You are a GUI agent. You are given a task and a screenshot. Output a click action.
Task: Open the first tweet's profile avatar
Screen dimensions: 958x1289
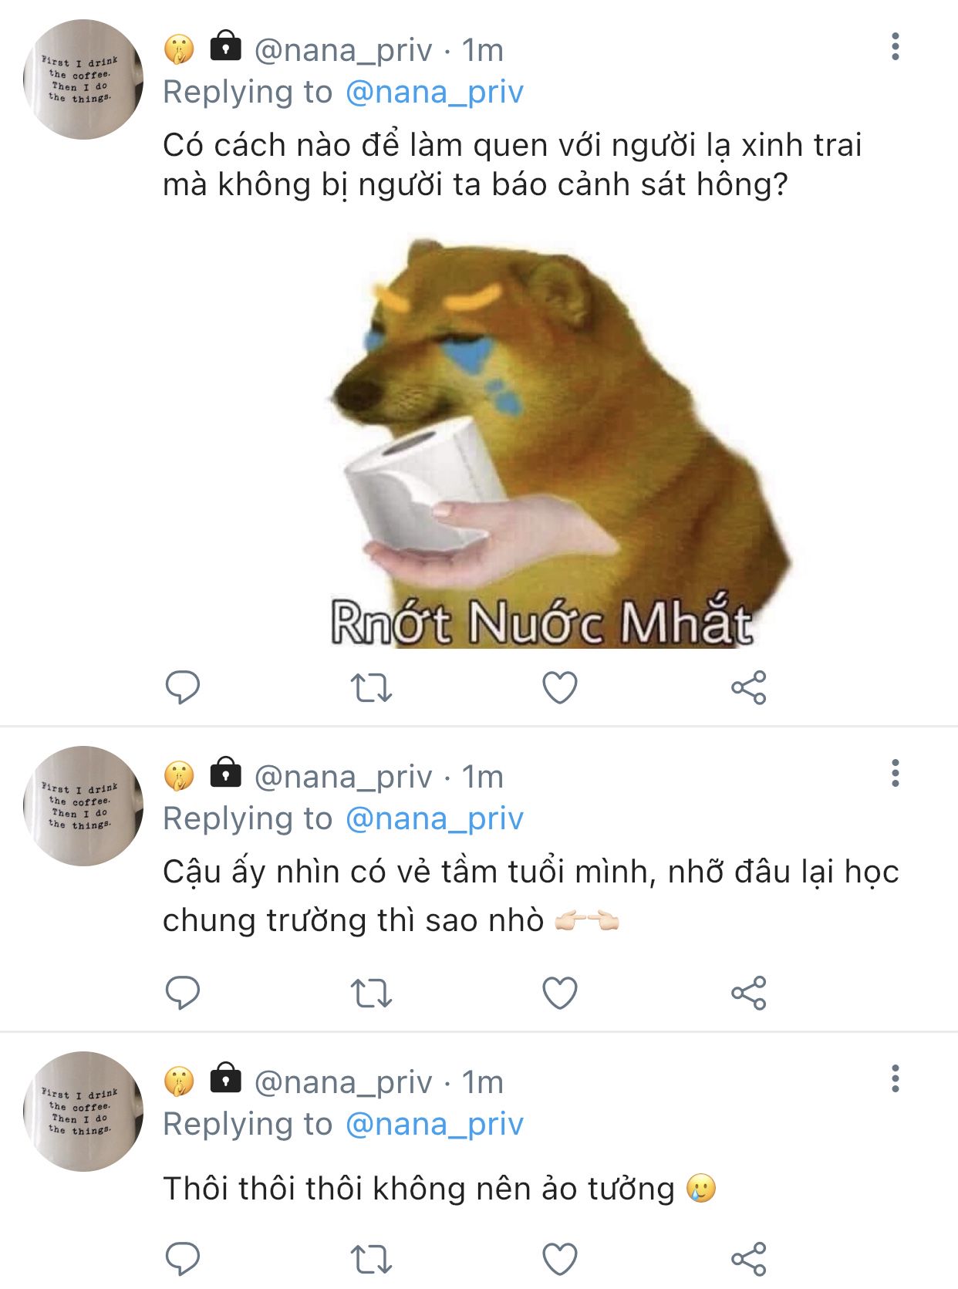click(83, 79)
